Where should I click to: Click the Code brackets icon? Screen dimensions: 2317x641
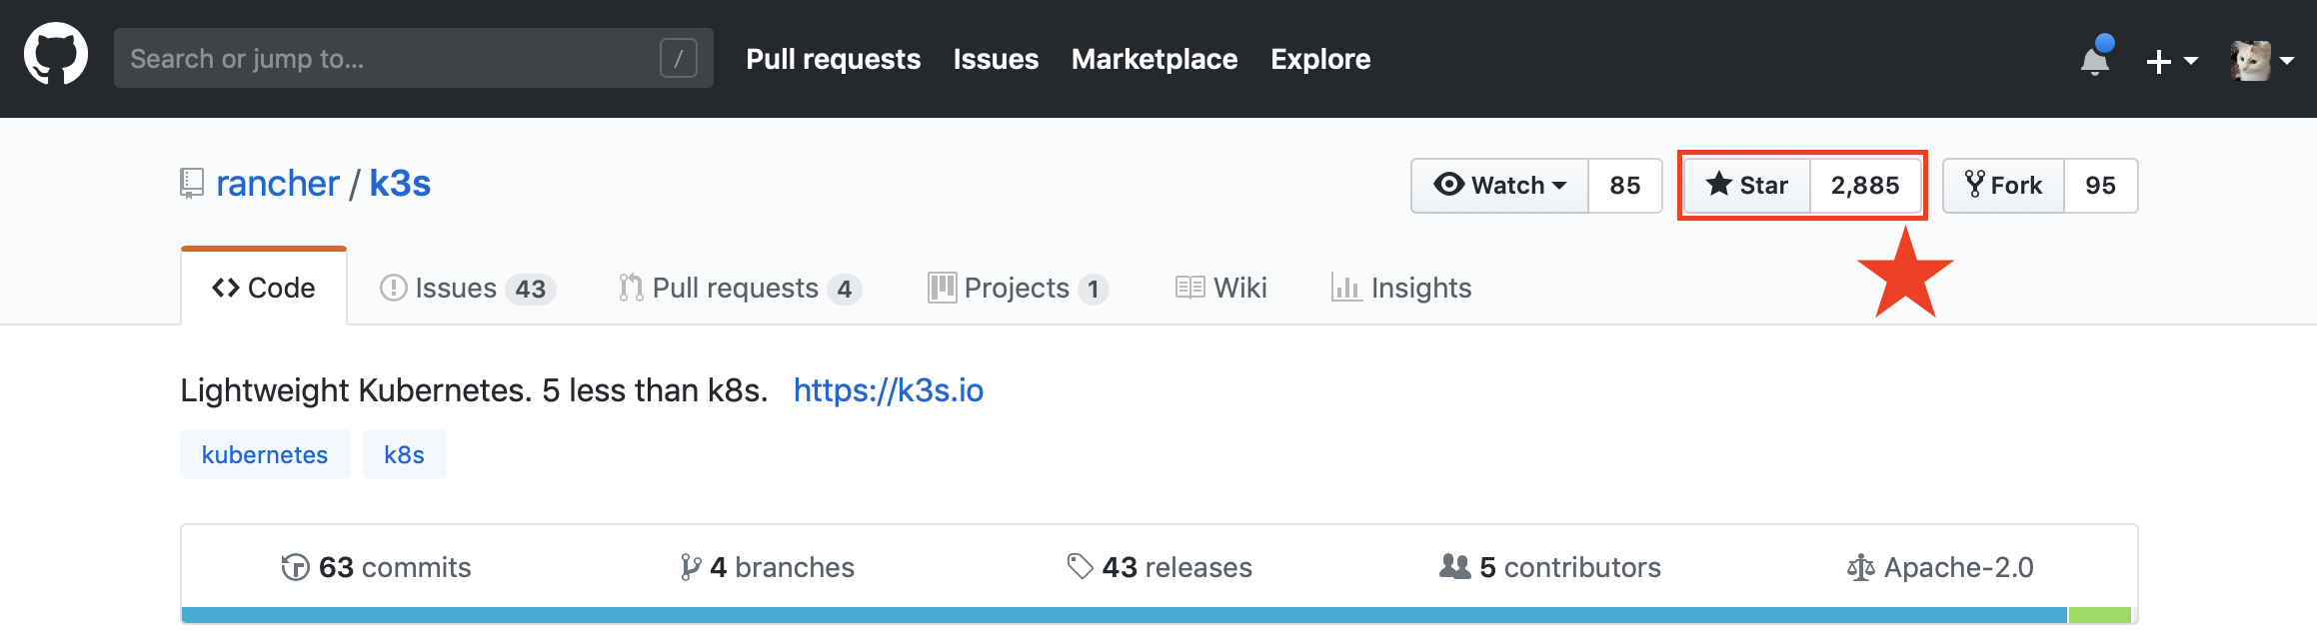(226, 288)
